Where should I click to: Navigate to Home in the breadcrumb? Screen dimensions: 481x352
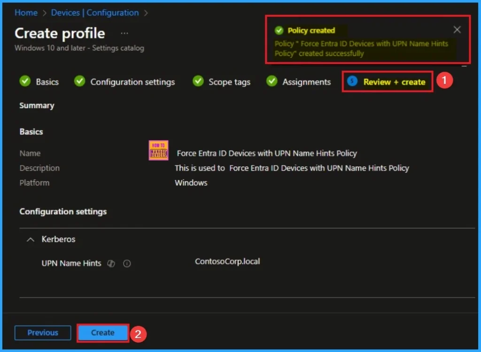tap(26, 13)
